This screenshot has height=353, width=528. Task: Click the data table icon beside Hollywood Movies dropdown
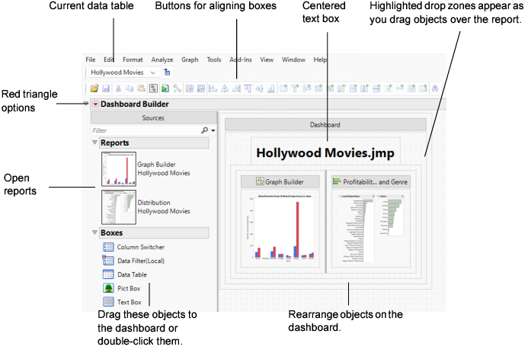pos(167,72)
